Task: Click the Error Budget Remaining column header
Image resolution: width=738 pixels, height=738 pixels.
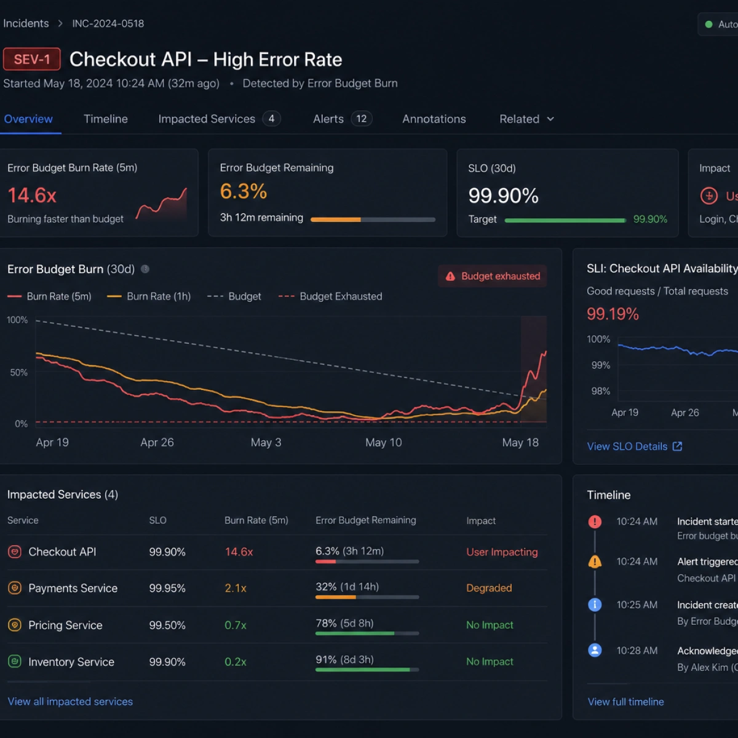Action: coord(366,520)
